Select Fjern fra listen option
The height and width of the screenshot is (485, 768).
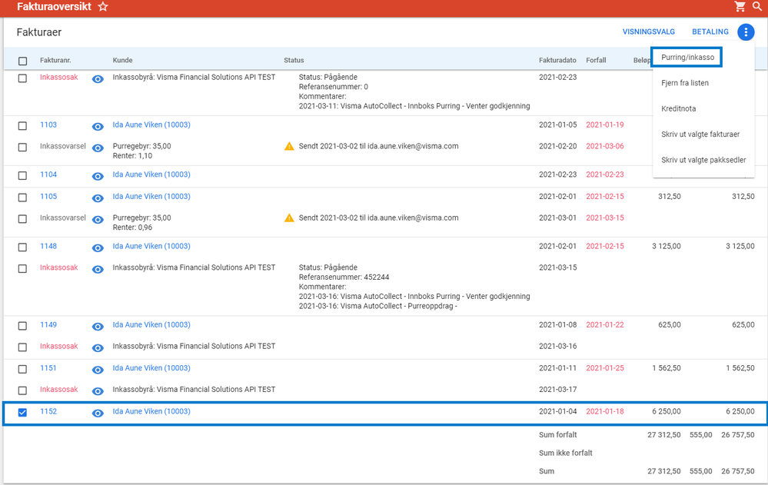click(x=684, y=83)
